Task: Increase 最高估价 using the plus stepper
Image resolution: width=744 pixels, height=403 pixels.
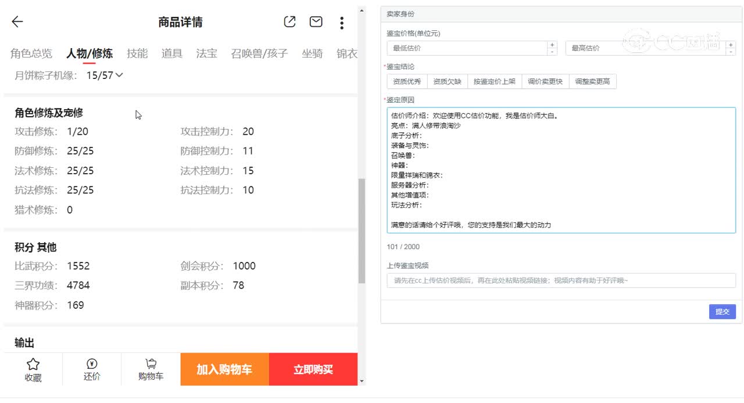Action: point(731,45)
